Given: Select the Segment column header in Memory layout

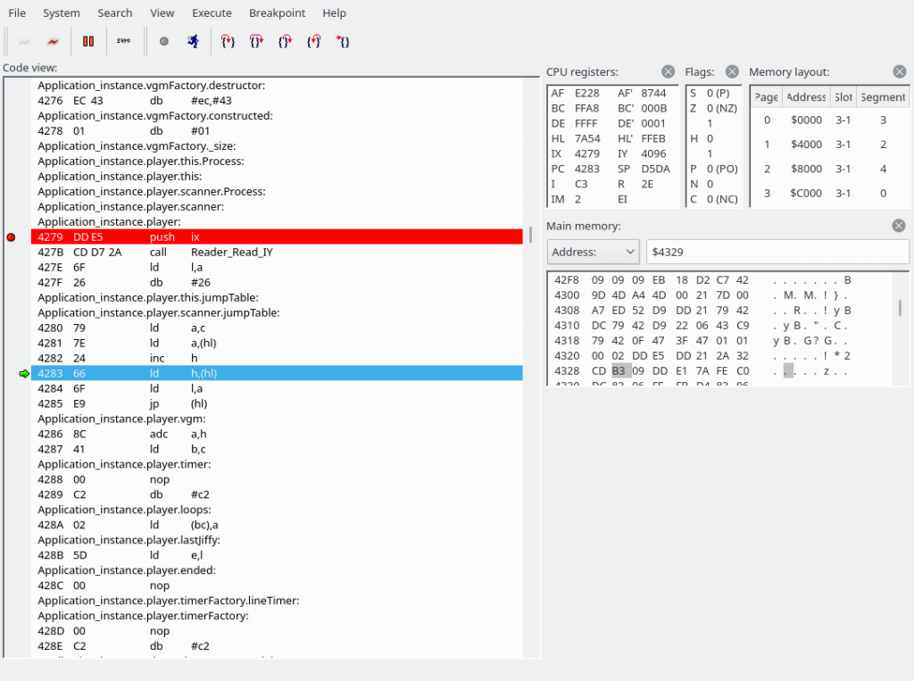Looking at the screenshot, I should pyautogui.click(x=883, y=96).
